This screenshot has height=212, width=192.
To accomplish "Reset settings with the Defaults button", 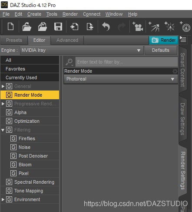I will [161, 50].
